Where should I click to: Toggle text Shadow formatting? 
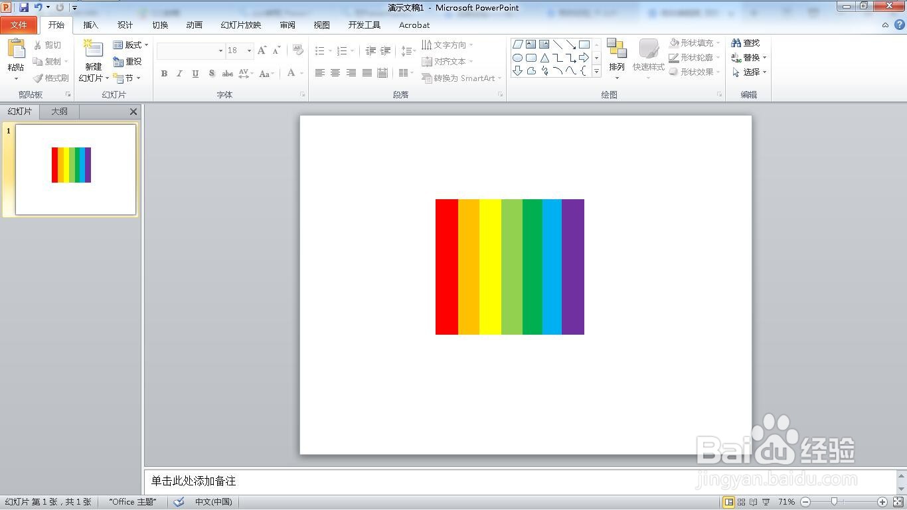[211, 74]
